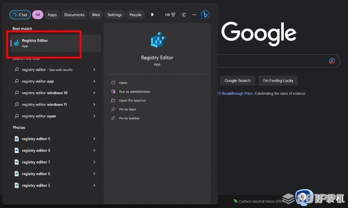The image size is (348, 208).
Task: Expand the 'registry editor 6' photo chevron
Action: click(94, 174)
